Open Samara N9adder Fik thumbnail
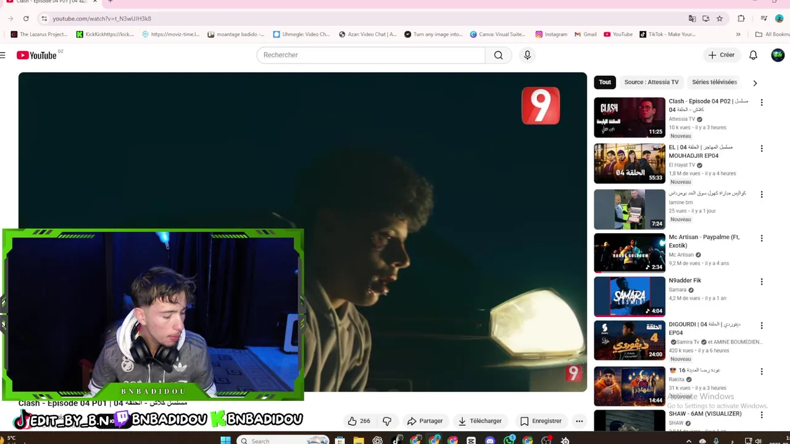 pyautogui.click(x=630, y=297)
